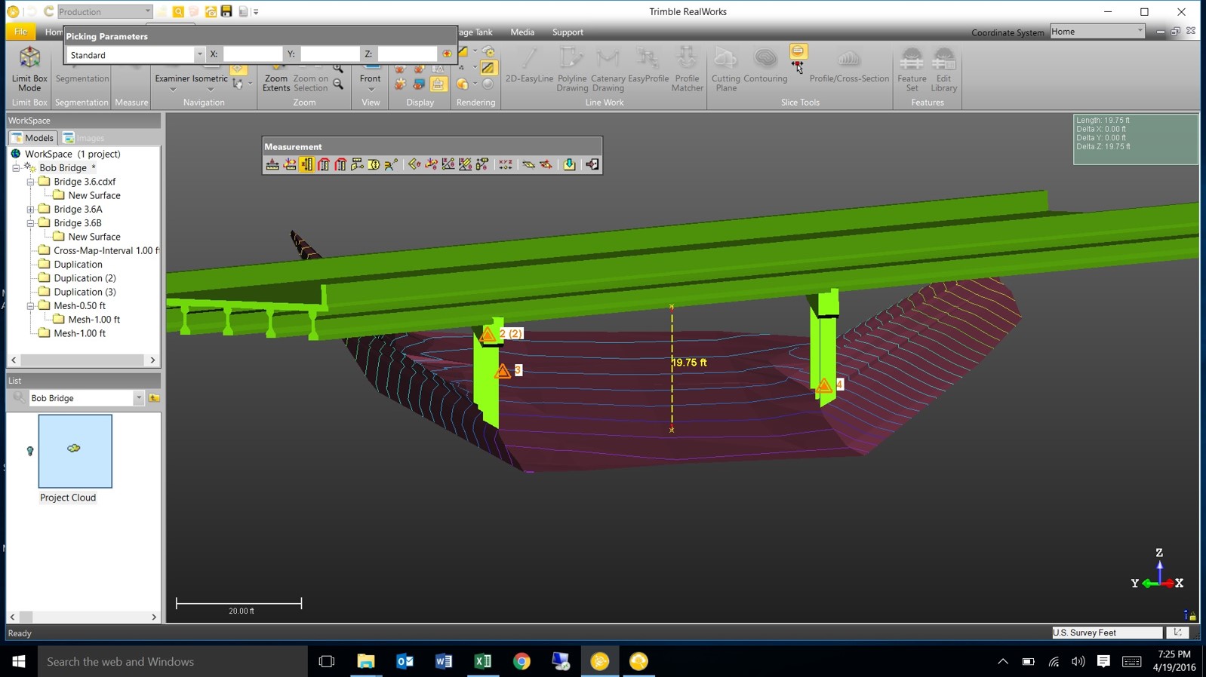Open the Edit Library tool

pos(943,69)
